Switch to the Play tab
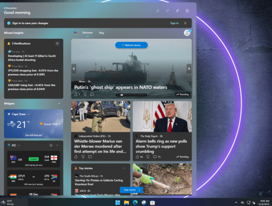Image resolution: width=272 pixels, height=206 pixels. pyautogui.click(x=102, y=33)
